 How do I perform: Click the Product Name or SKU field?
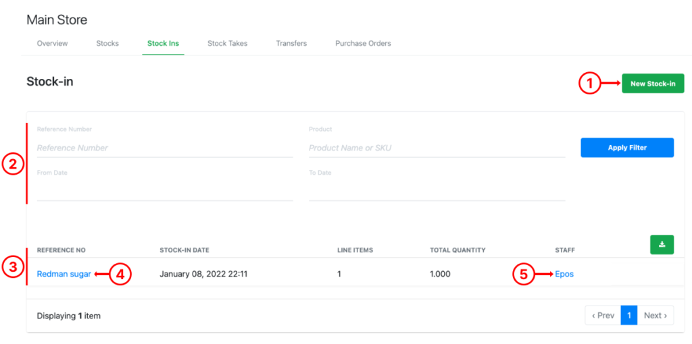(437, 148)
